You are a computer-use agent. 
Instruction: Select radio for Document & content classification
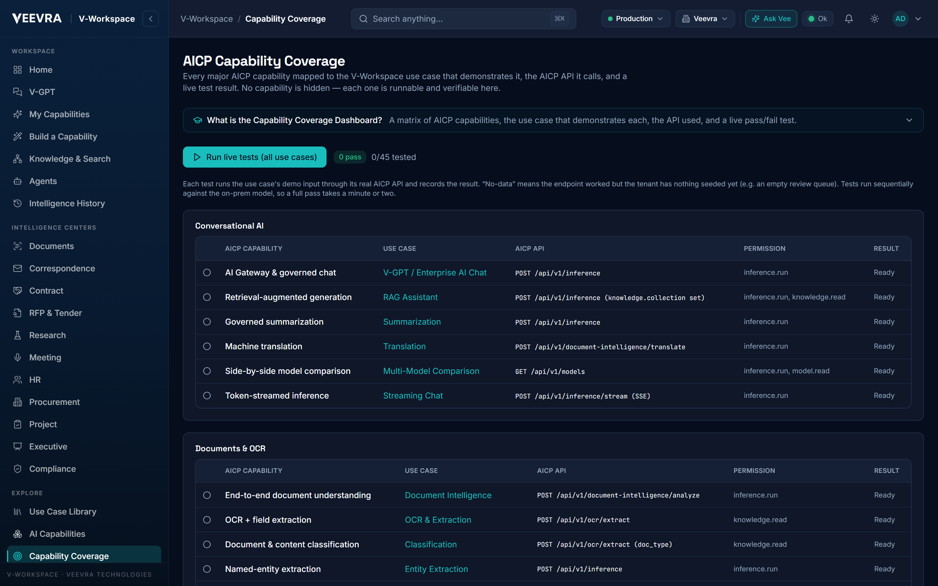[207, 544]
